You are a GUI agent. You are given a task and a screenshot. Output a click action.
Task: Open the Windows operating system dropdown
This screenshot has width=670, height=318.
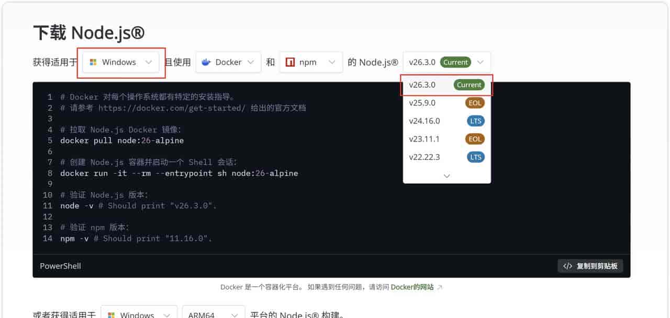121,62
